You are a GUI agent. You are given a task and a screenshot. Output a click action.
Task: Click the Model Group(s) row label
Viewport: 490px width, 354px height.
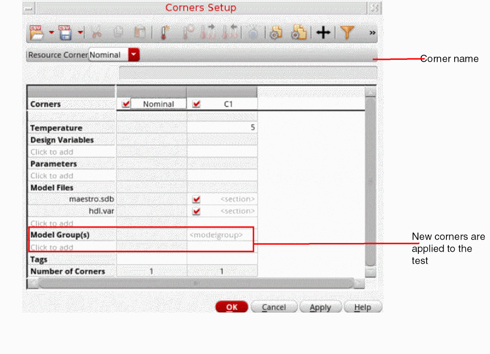point(59,235)
